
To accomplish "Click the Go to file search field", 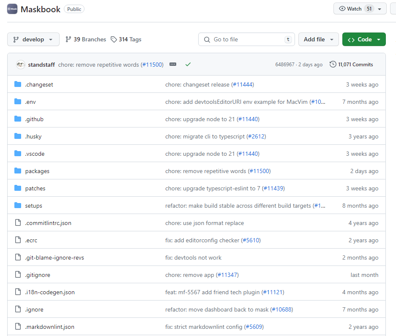I will [x=246, y=39].
